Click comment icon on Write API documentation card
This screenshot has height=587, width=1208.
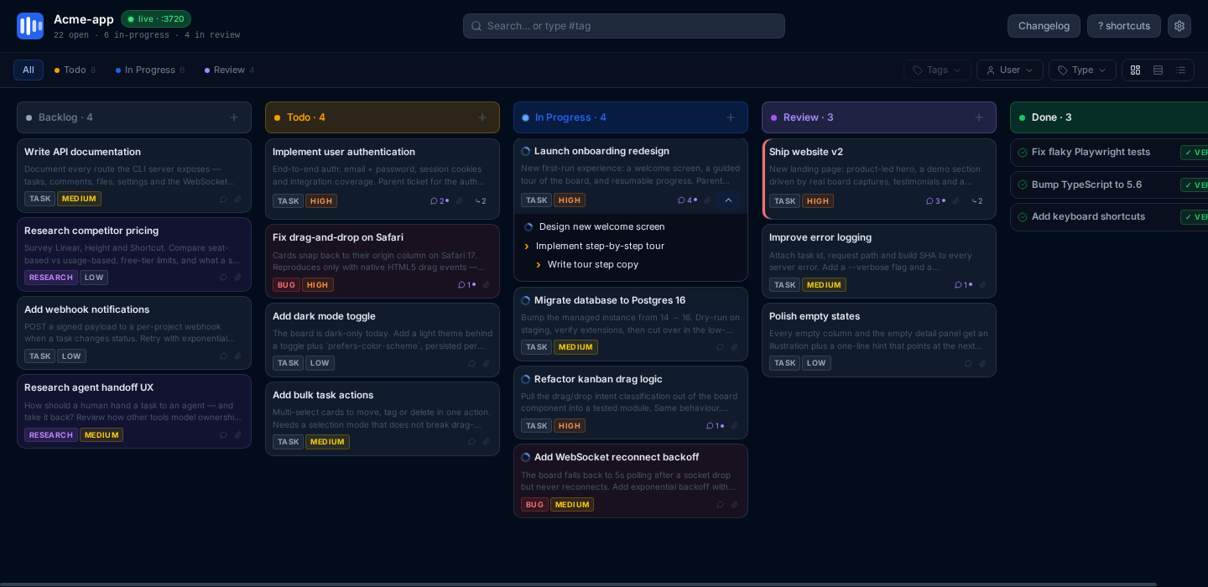(x=223, y=200)
